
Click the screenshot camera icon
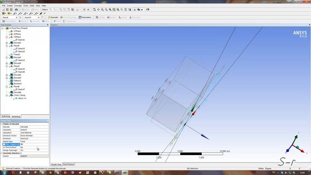point(16,10)
